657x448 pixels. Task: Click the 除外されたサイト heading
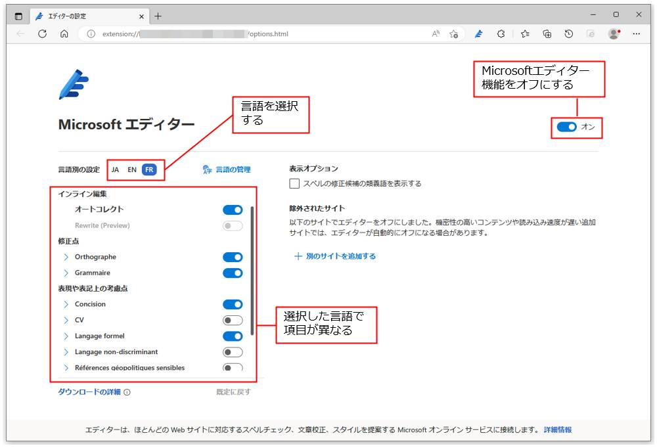tap(317, 208)
